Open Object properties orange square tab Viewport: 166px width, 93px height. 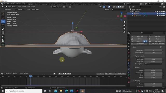(x=129, y=60)
